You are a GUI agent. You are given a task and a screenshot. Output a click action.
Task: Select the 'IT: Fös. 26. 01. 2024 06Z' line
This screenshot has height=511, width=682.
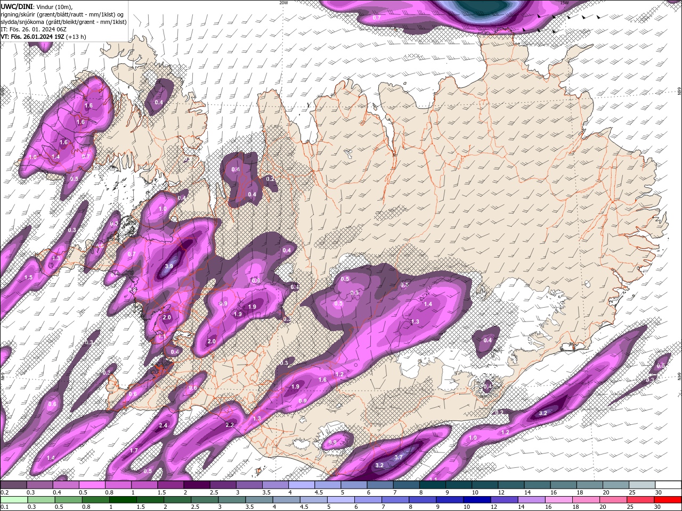tap(33, 29)
